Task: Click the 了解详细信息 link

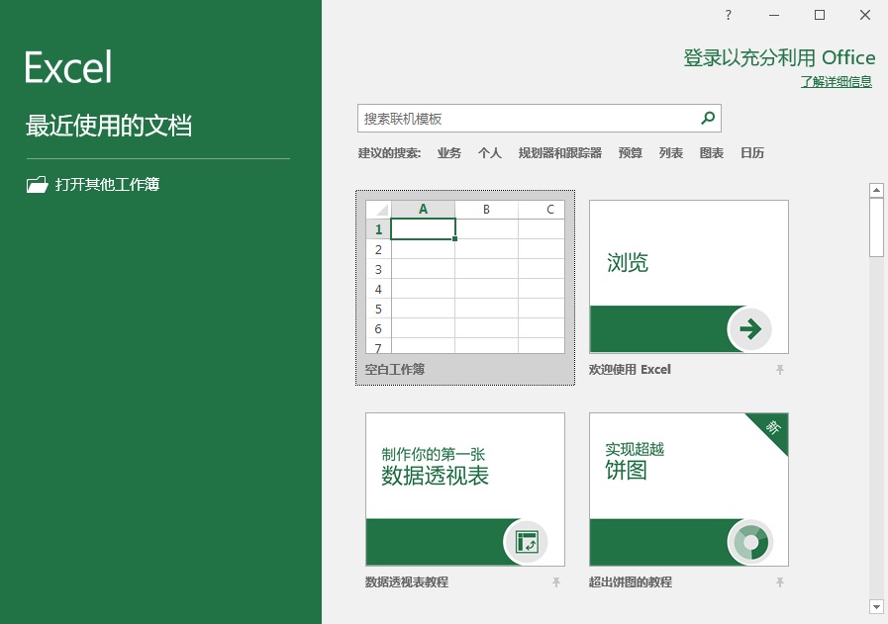Action: pos(835,81)
